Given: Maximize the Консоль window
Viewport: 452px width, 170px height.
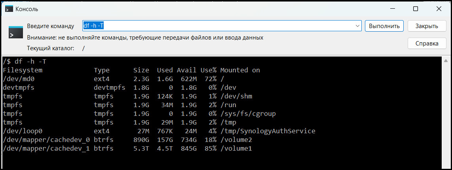Looking at the screenshot, I should coord(415,9).
